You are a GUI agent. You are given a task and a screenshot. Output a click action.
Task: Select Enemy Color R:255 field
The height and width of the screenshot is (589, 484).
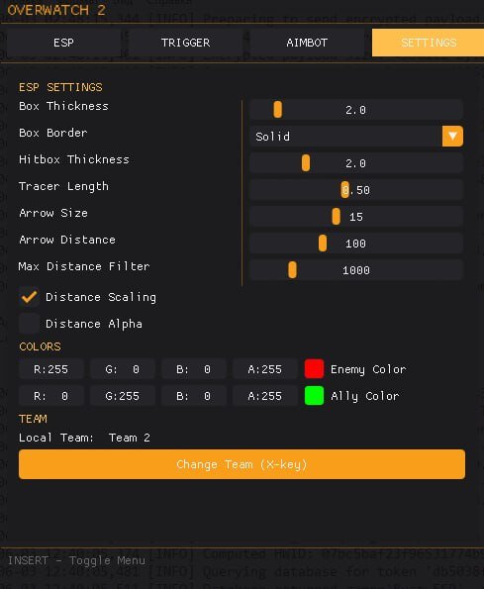[51, 369]
